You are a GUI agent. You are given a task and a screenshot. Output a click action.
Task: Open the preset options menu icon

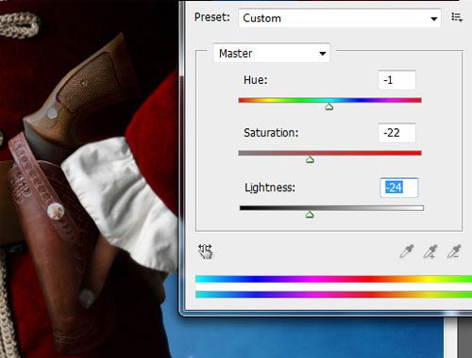point(457,17)
